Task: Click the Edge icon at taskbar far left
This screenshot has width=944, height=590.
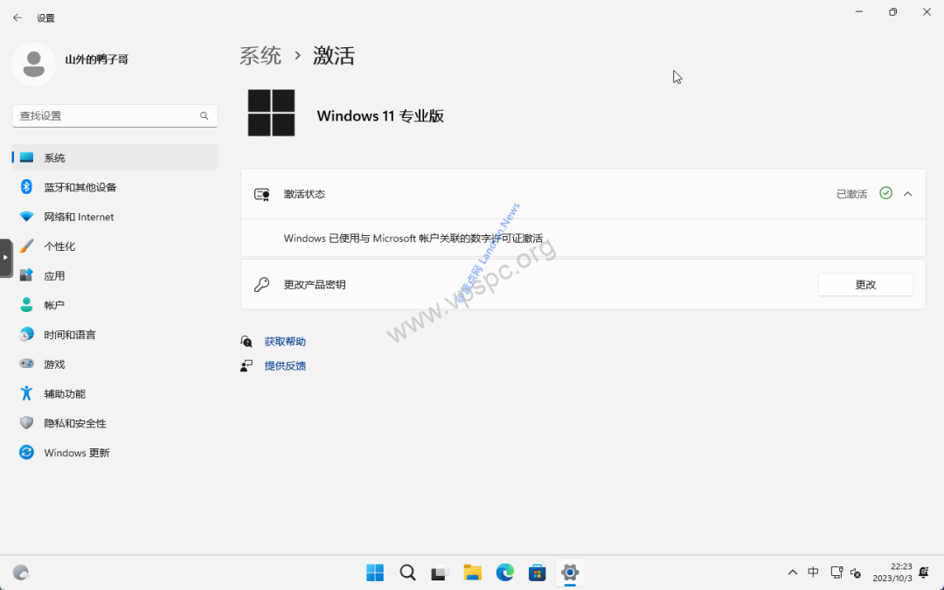Action: [21, 572]
